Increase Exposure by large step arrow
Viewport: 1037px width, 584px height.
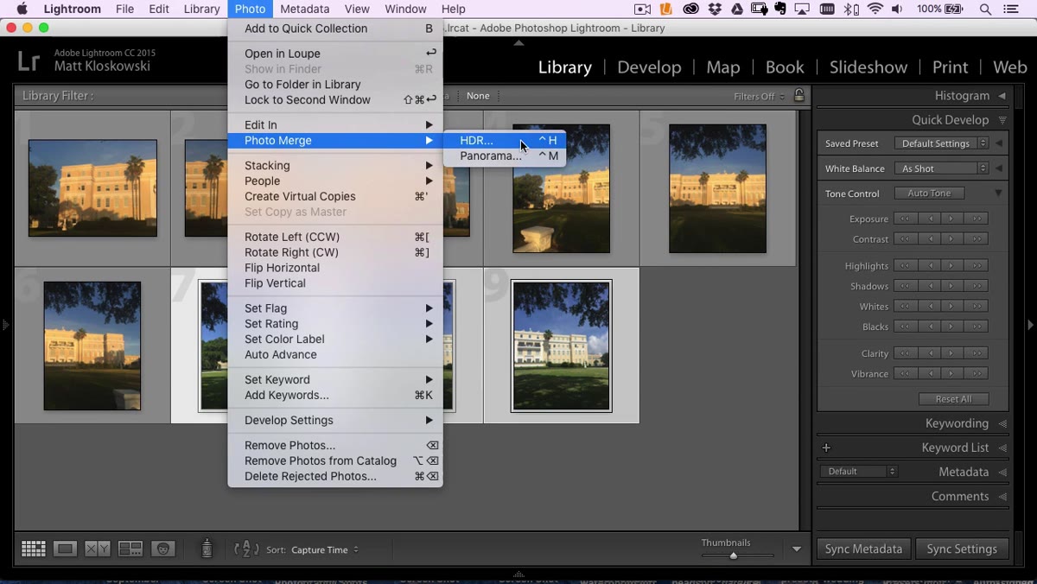(976, 219)
